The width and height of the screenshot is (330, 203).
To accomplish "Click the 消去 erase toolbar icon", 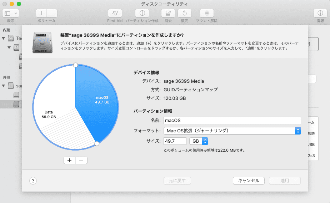I will [168, 13].
